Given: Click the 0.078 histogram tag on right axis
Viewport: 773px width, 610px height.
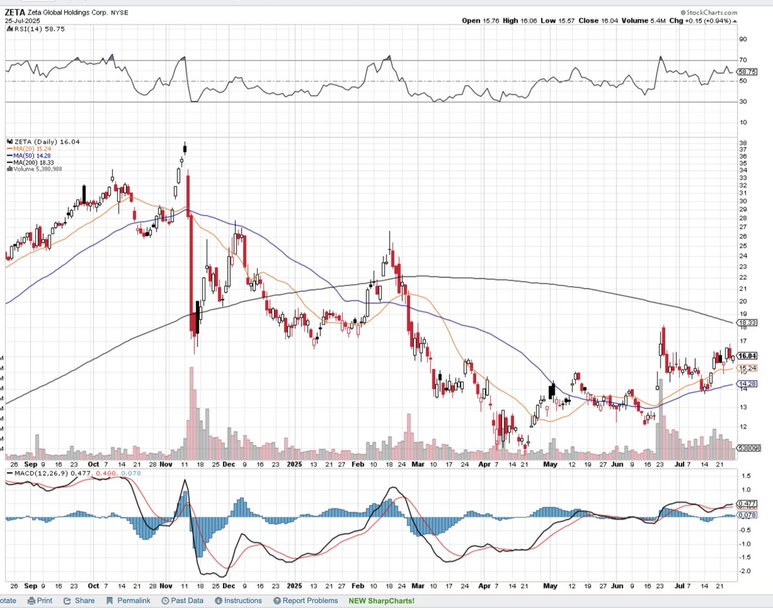Looking at the screenshot, I should pyautogui.click(x=746, y=515).
